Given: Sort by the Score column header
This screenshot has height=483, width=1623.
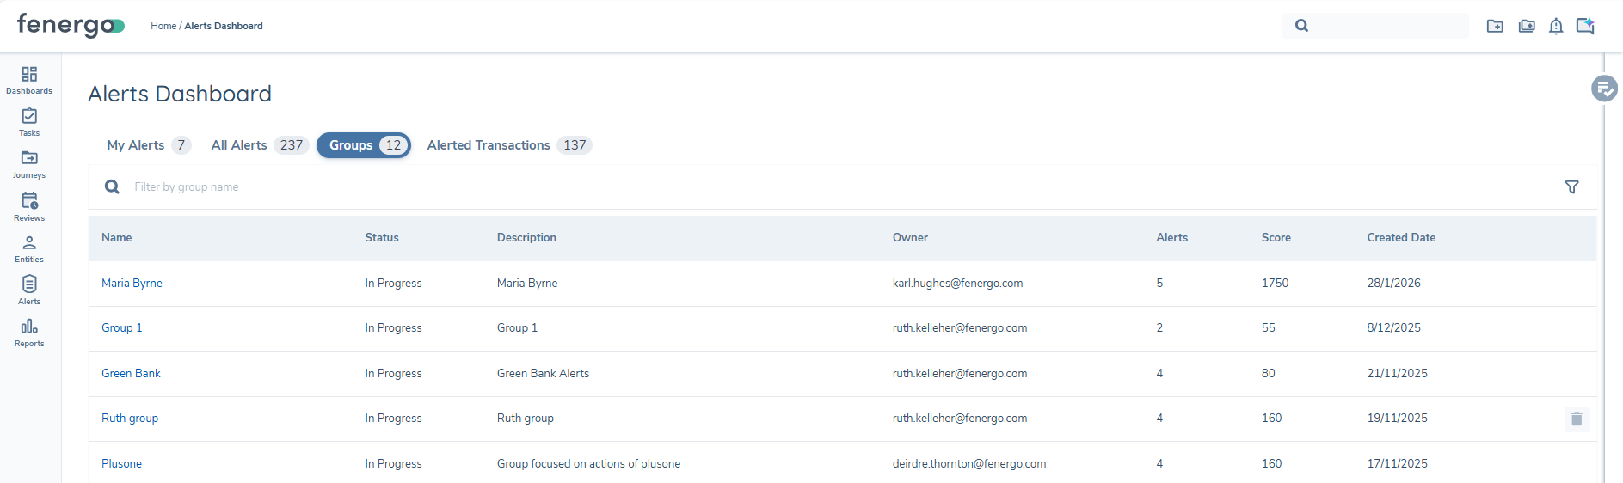Looking at the screenshot, I should 1276,238.
